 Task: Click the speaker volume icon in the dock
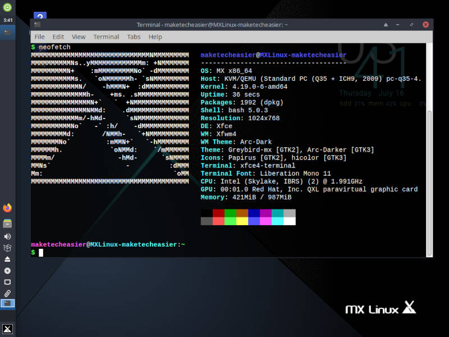click(x=7, y=235)
